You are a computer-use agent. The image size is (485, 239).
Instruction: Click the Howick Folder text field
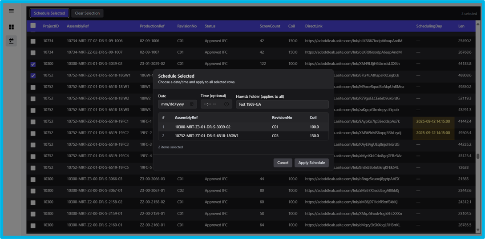(282, 104)
